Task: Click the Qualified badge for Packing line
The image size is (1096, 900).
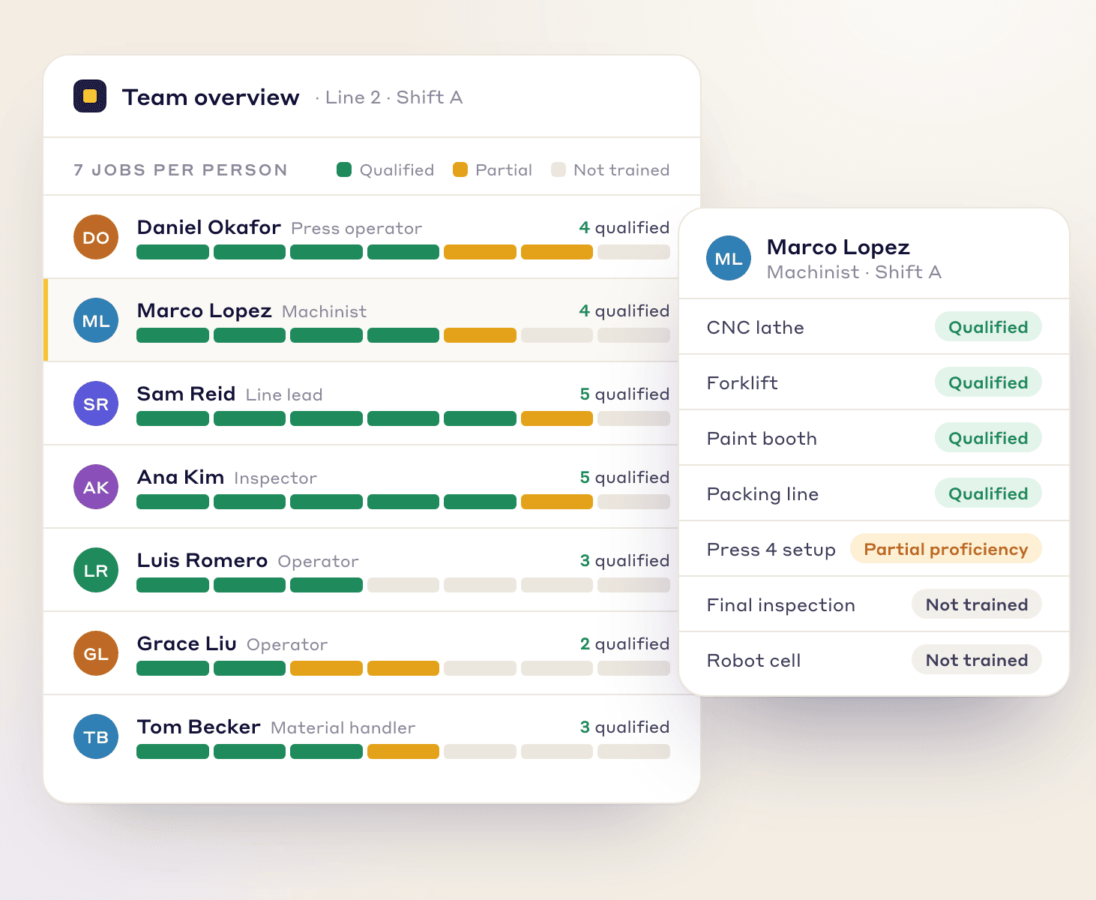Action: [x=988, y=493]
